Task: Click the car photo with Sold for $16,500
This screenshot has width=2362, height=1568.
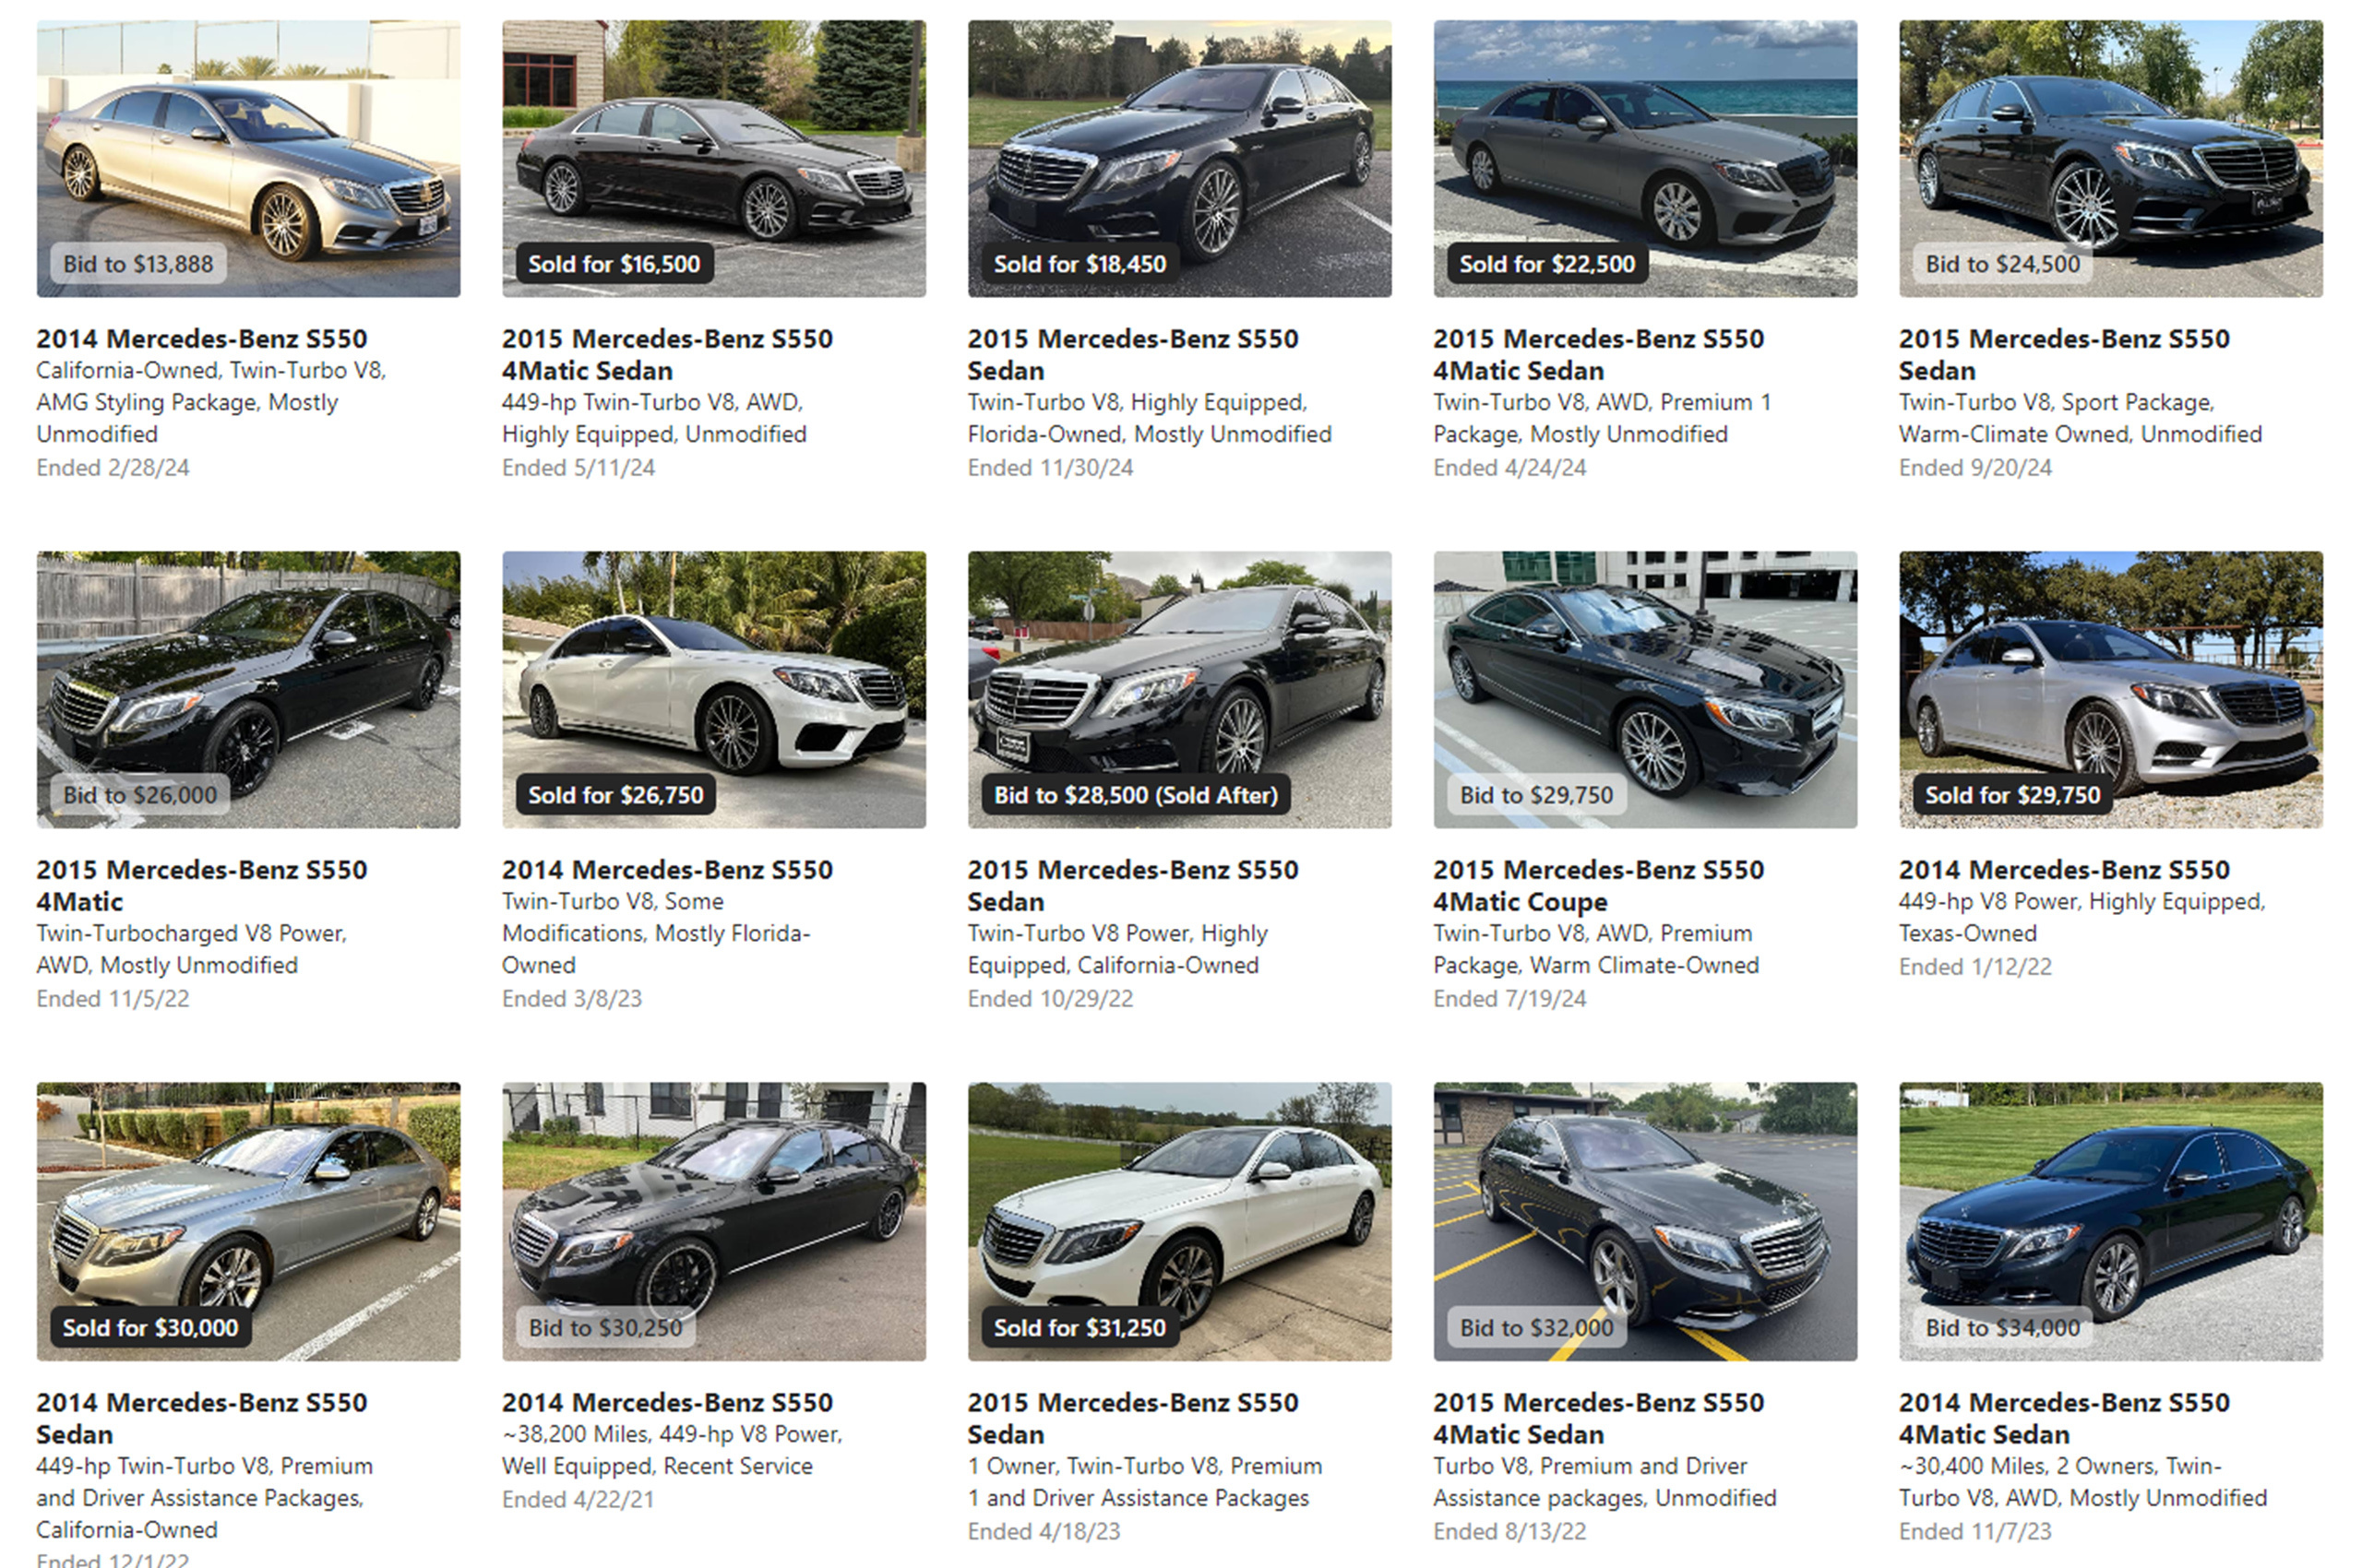Action: [x=713, y=158]
